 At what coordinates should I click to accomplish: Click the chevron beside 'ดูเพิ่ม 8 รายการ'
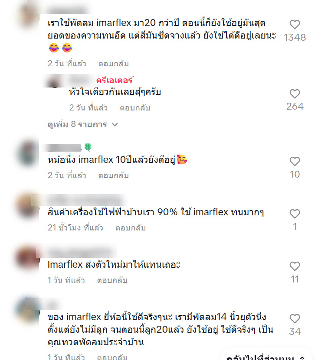pos(115,125)
